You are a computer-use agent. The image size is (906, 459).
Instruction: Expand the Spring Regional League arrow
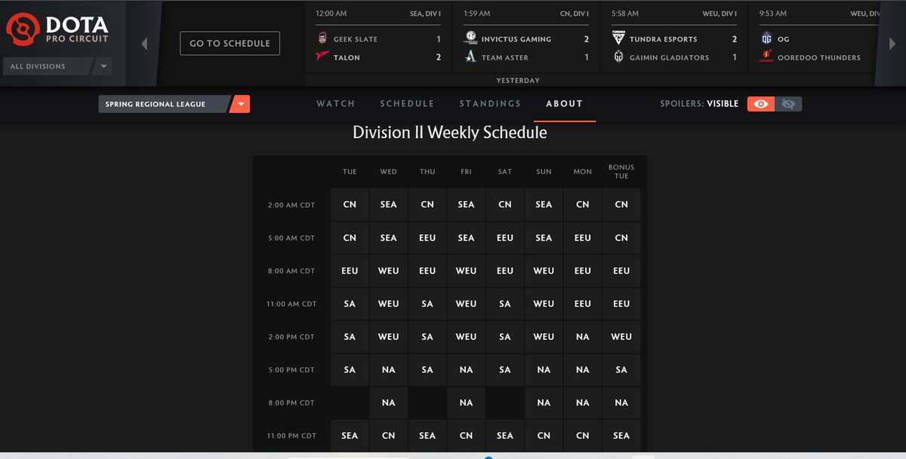[240, 104]
